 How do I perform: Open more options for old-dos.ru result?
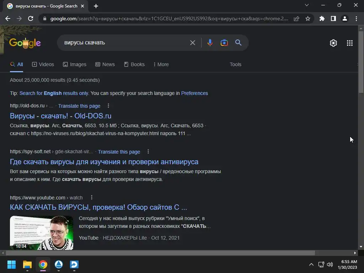(108, 106)
